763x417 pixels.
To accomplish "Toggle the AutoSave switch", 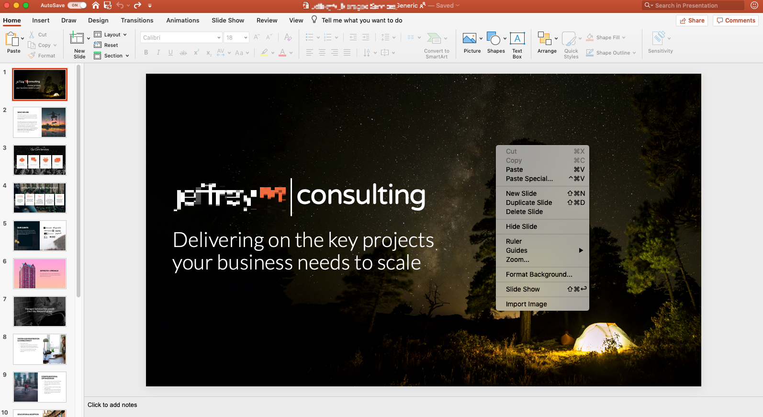I will (x=77, y=5).
